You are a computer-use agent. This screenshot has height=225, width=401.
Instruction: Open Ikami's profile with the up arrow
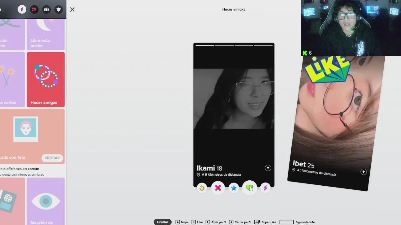(268, 168)
